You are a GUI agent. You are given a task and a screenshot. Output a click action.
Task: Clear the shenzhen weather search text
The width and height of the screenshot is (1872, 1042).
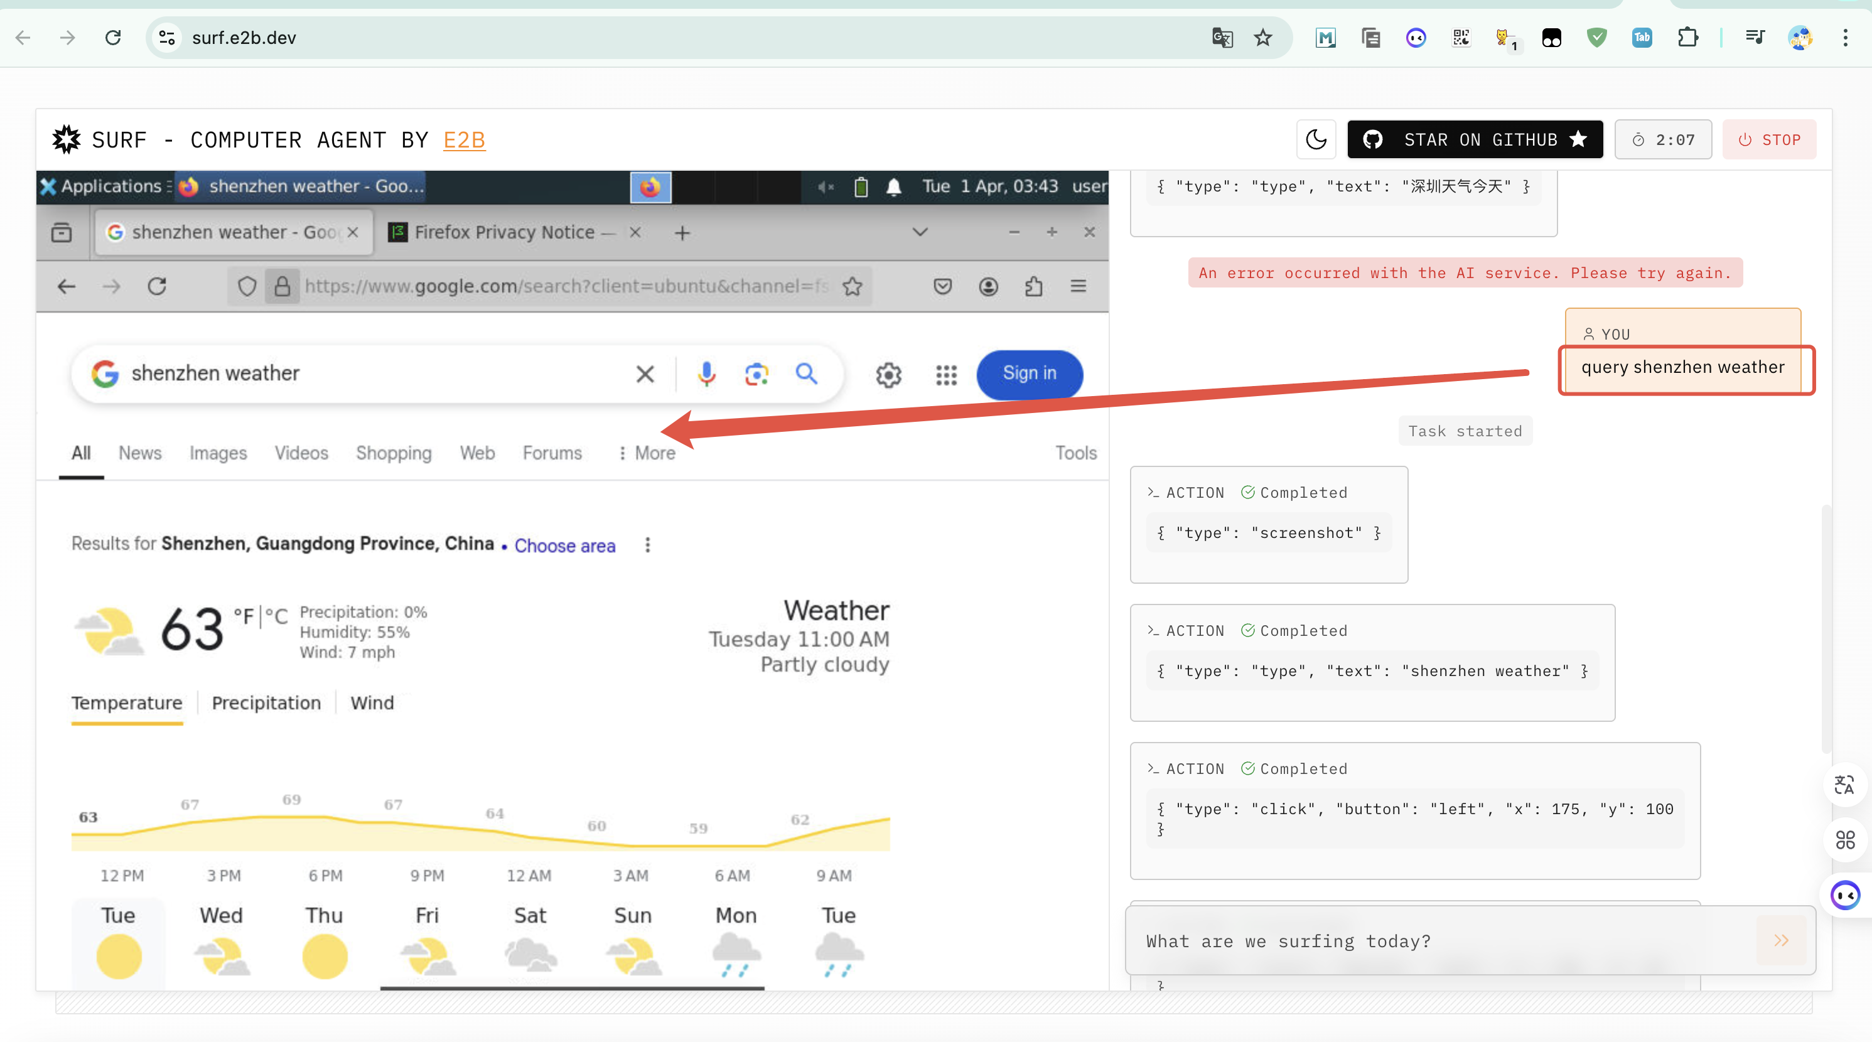click(x=645, y=373)
